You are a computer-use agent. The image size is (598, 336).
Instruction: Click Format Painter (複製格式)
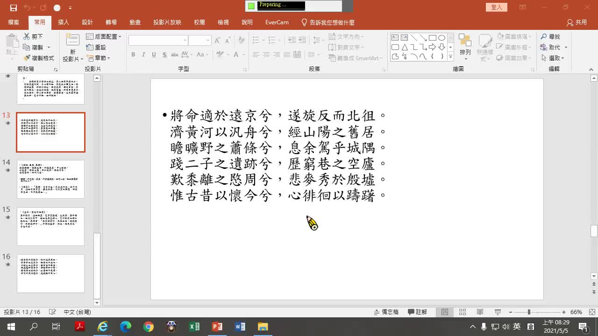click(x=38, y=58)
